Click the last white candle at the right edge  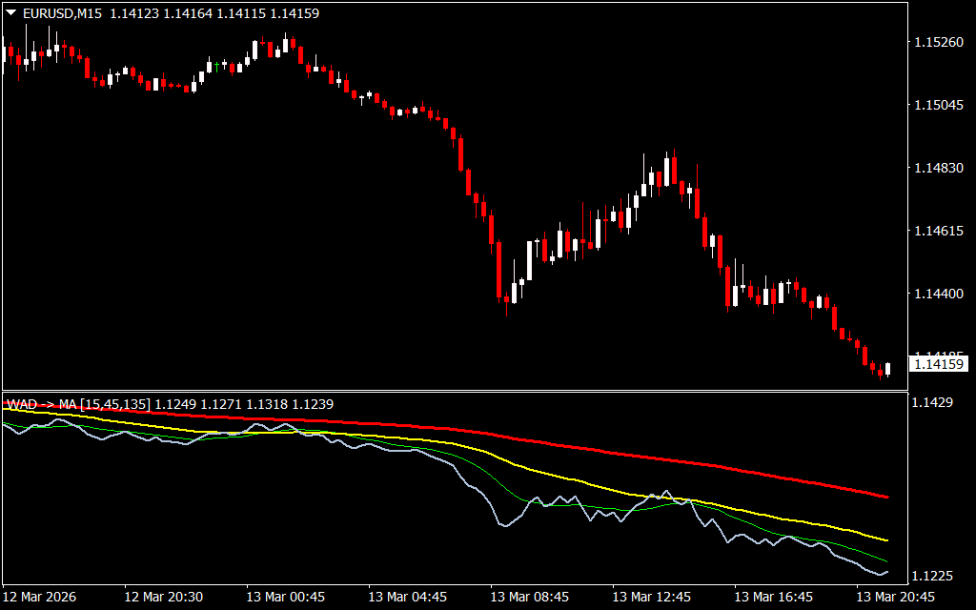888,369
